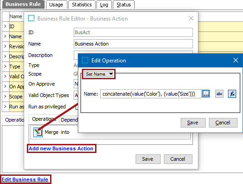Click the pencil edit icon beside Merge into
243x184 pixels.
tap(38, 133)
